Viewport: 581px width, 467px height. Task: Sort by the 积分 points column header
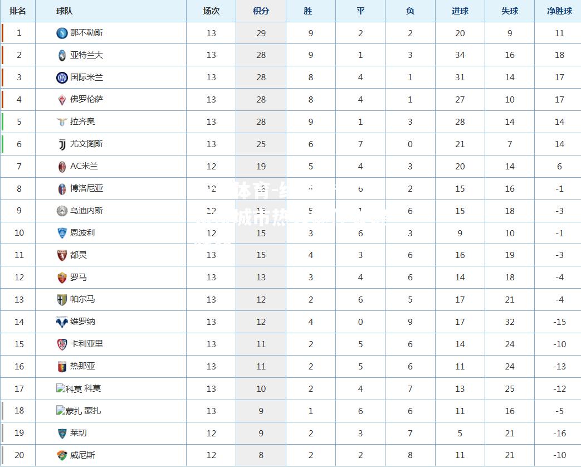pyautogui.click(x=261, y=11)
